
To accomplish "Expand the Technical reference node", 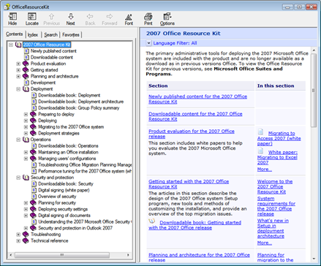I will pyautogui.click(x=18, y=240).
